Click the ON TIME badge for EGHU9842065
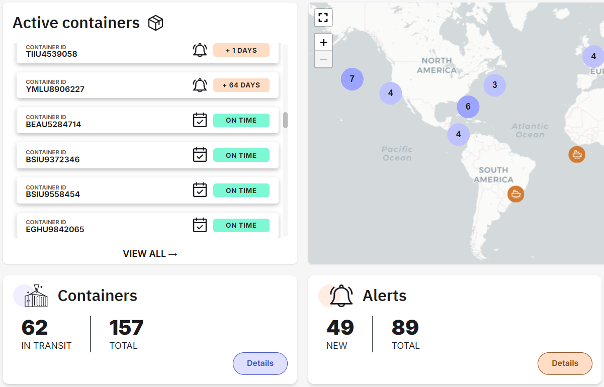Image resolution: width=604 pixels, height=387 pixels. coord(241,225)
